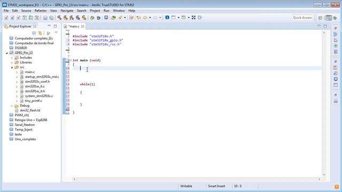Click the blue information toolbar icon
This screenshot has width=342, height=192.
pos(167,18)
